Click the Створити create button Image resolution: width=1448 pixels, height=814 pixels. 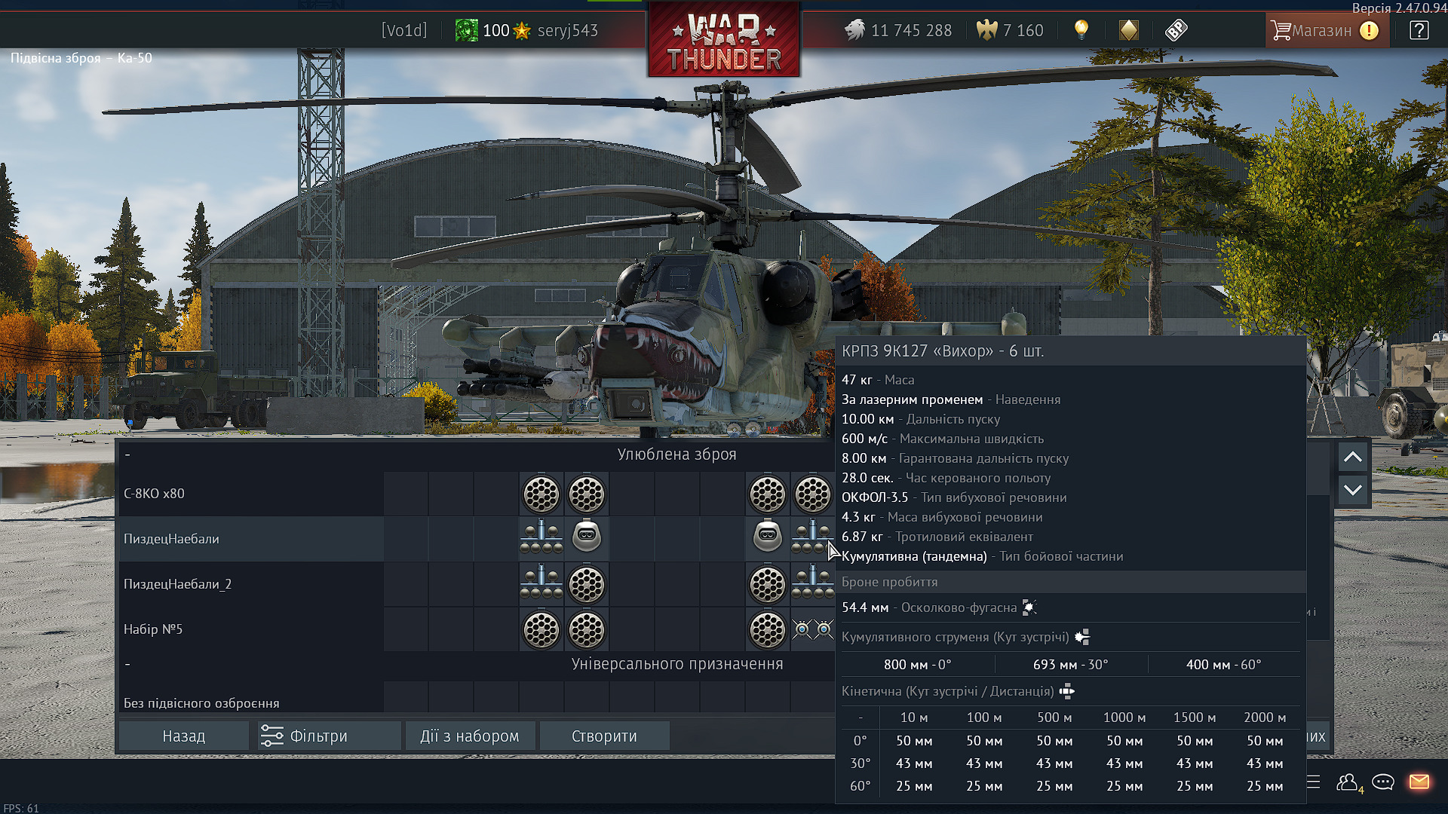point(604,736)
